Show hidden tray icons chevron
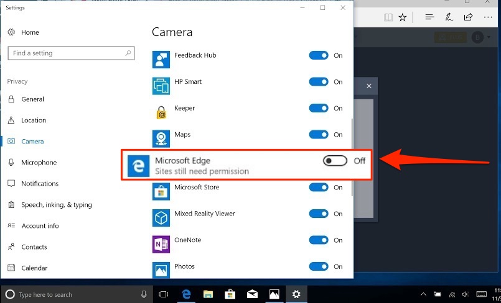Image resolution: width=501 pixels, height=303 pixels. point(423,294)
